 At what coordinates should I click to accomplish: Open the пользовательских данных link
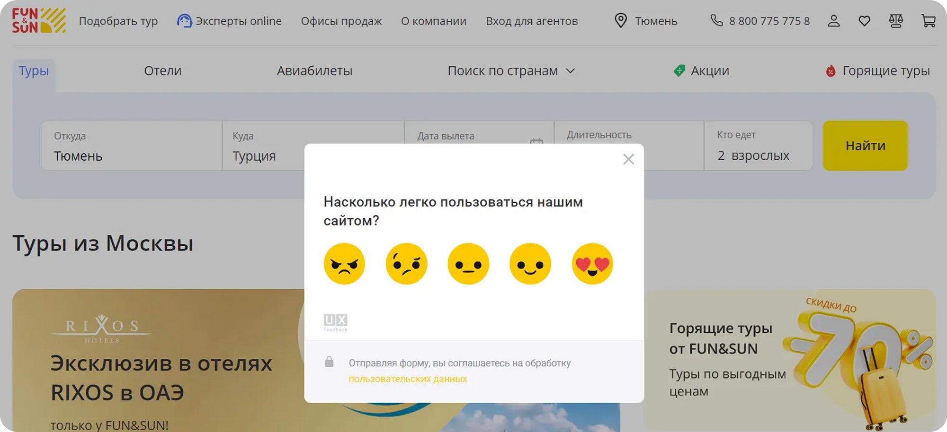click(408, 379)
